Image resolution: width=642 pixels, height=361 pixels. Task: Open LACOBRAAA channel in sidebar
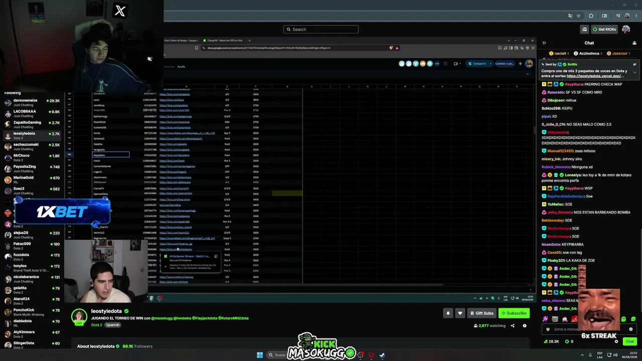(32, 113)
